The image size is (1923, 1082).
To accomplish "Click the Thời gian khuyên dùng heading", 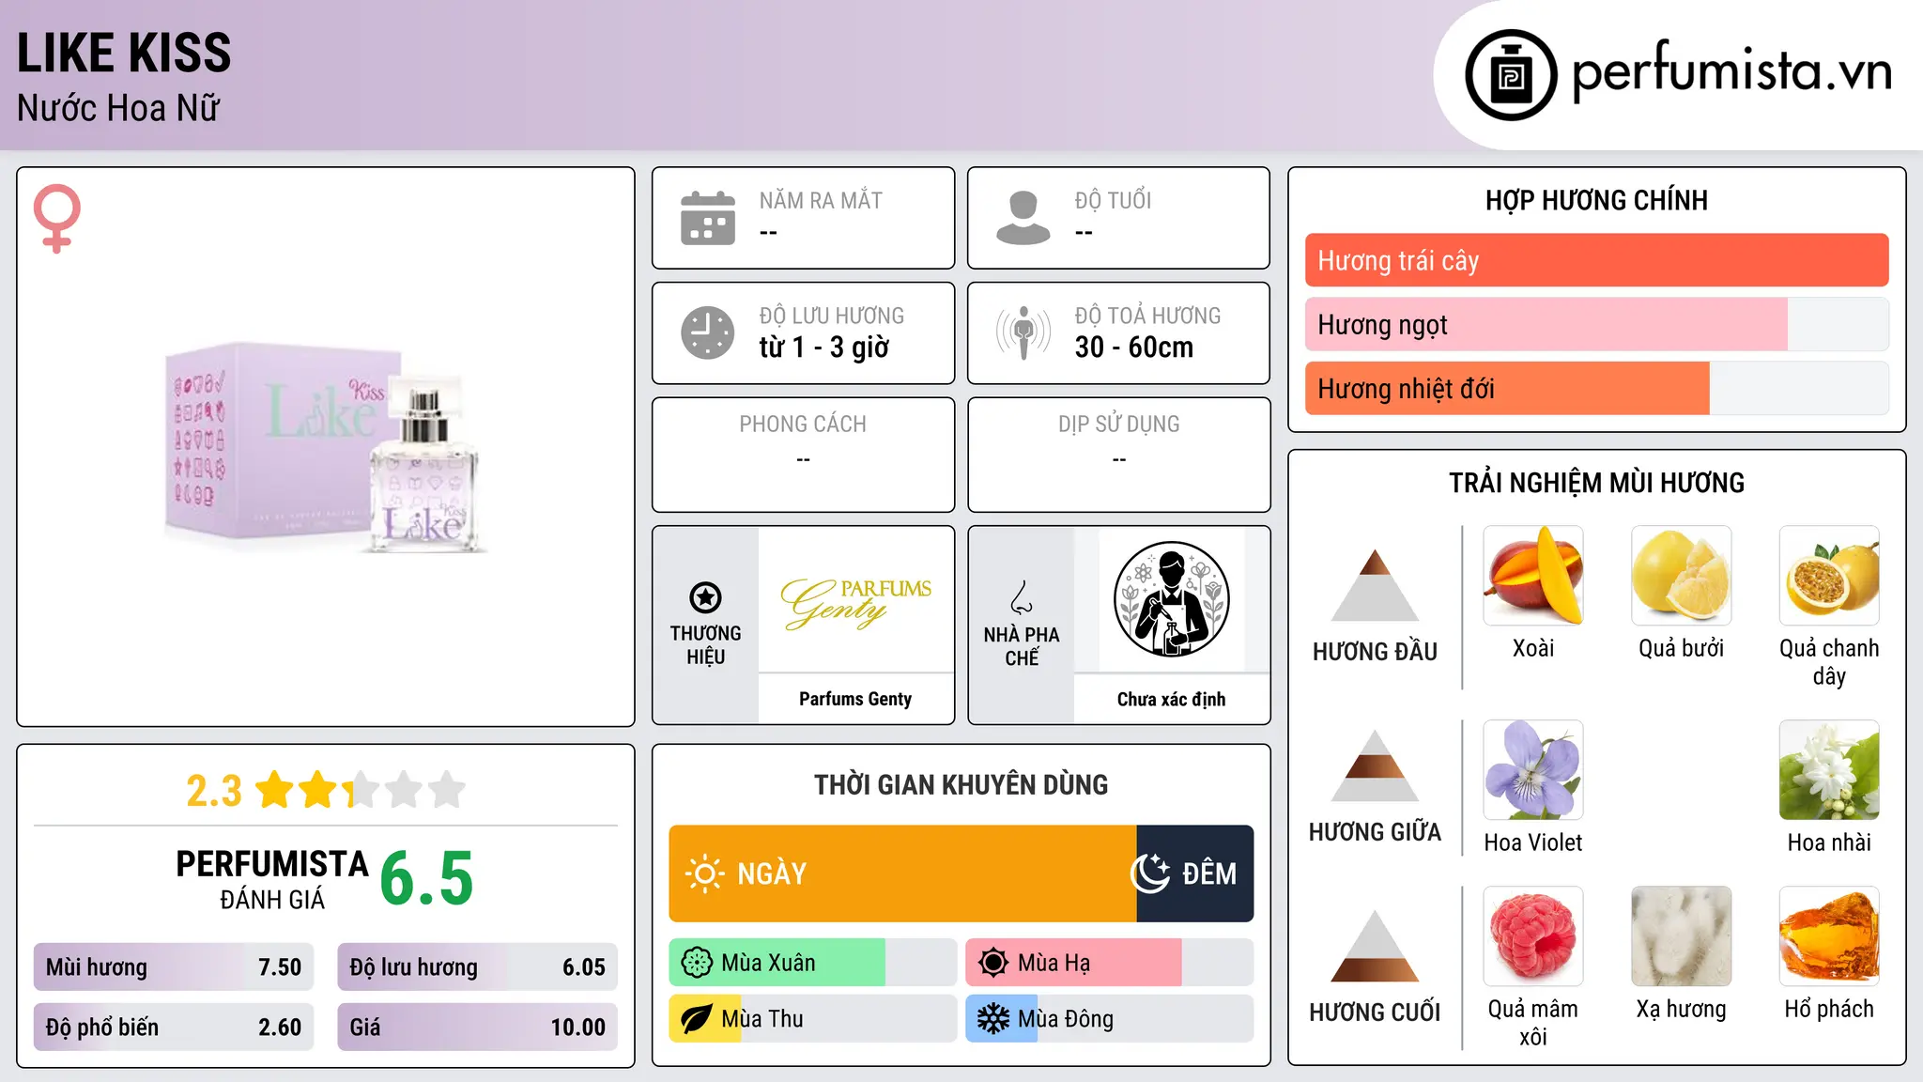I will click(x=961, y=784).
